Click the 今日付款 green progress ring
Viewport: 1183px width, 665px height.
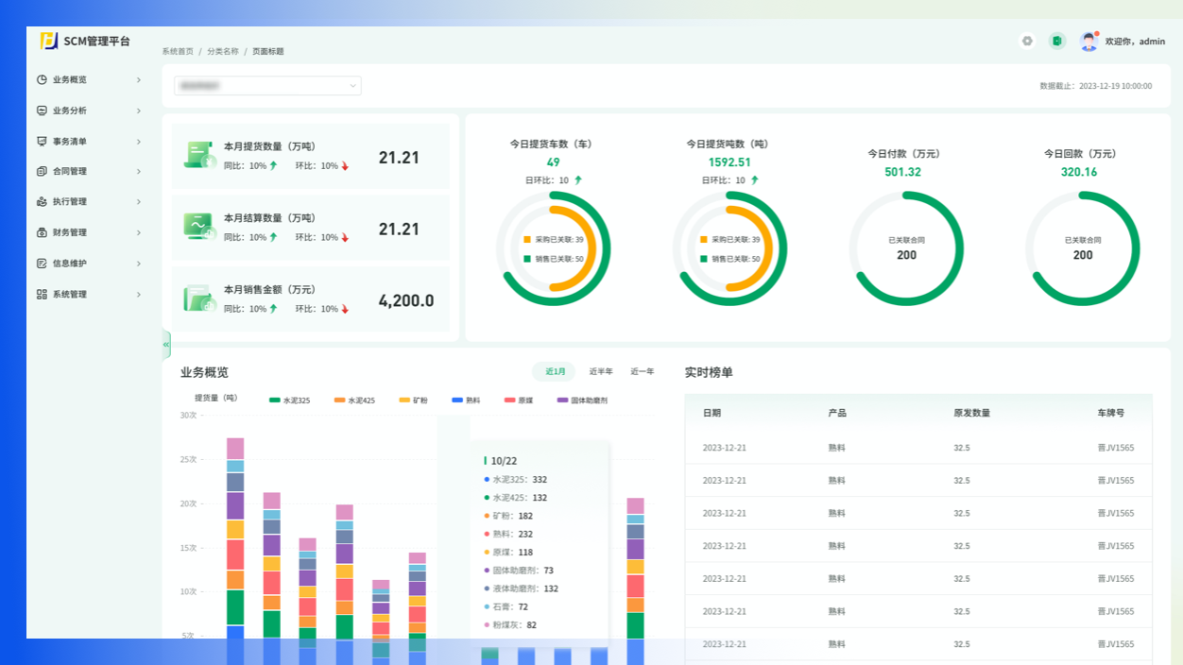pos(962,248)
